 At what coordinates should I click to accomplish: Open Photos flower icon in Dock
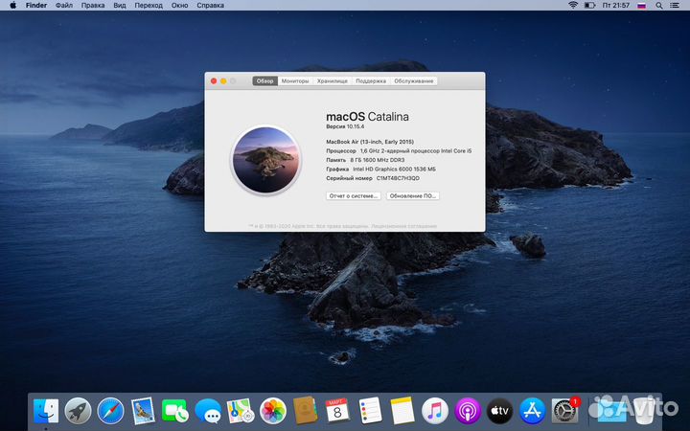point(273,411)
